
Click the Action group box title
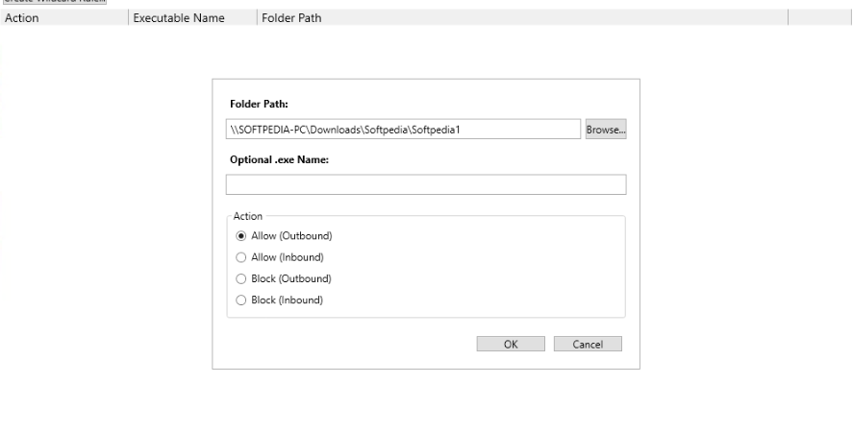[247, 216]
